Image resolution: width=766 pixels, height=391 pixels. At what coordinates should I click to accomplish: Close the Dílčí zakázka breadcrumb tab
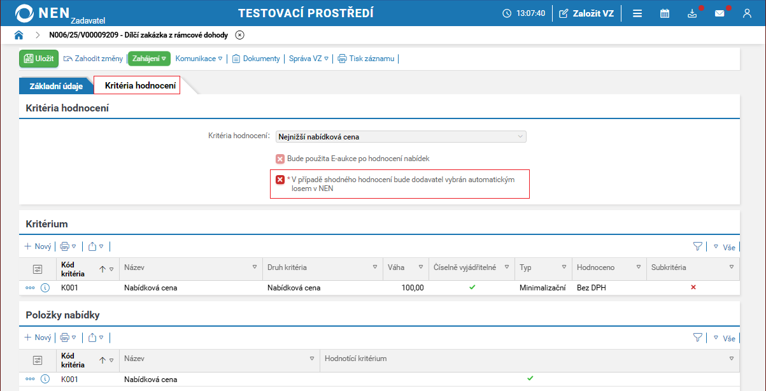click(x=239, y=35)
